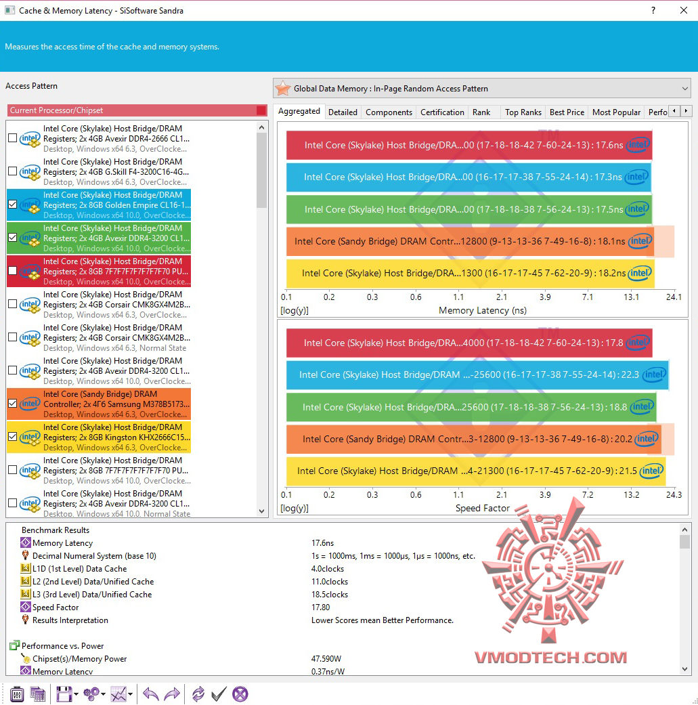Click the reference list scroll-up arrow
This screenshot has height=705, width=698.
[262, 128]
